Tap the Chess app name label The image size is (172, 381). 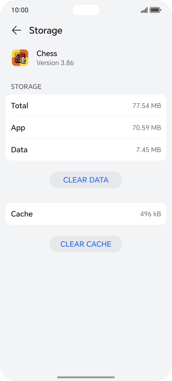47,53
